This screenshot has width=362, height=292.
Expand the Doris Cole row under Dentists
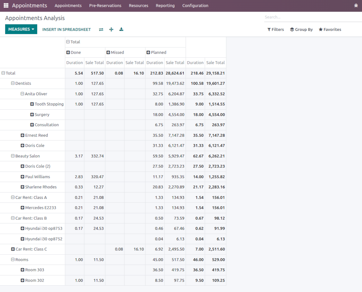pos(33,145)
